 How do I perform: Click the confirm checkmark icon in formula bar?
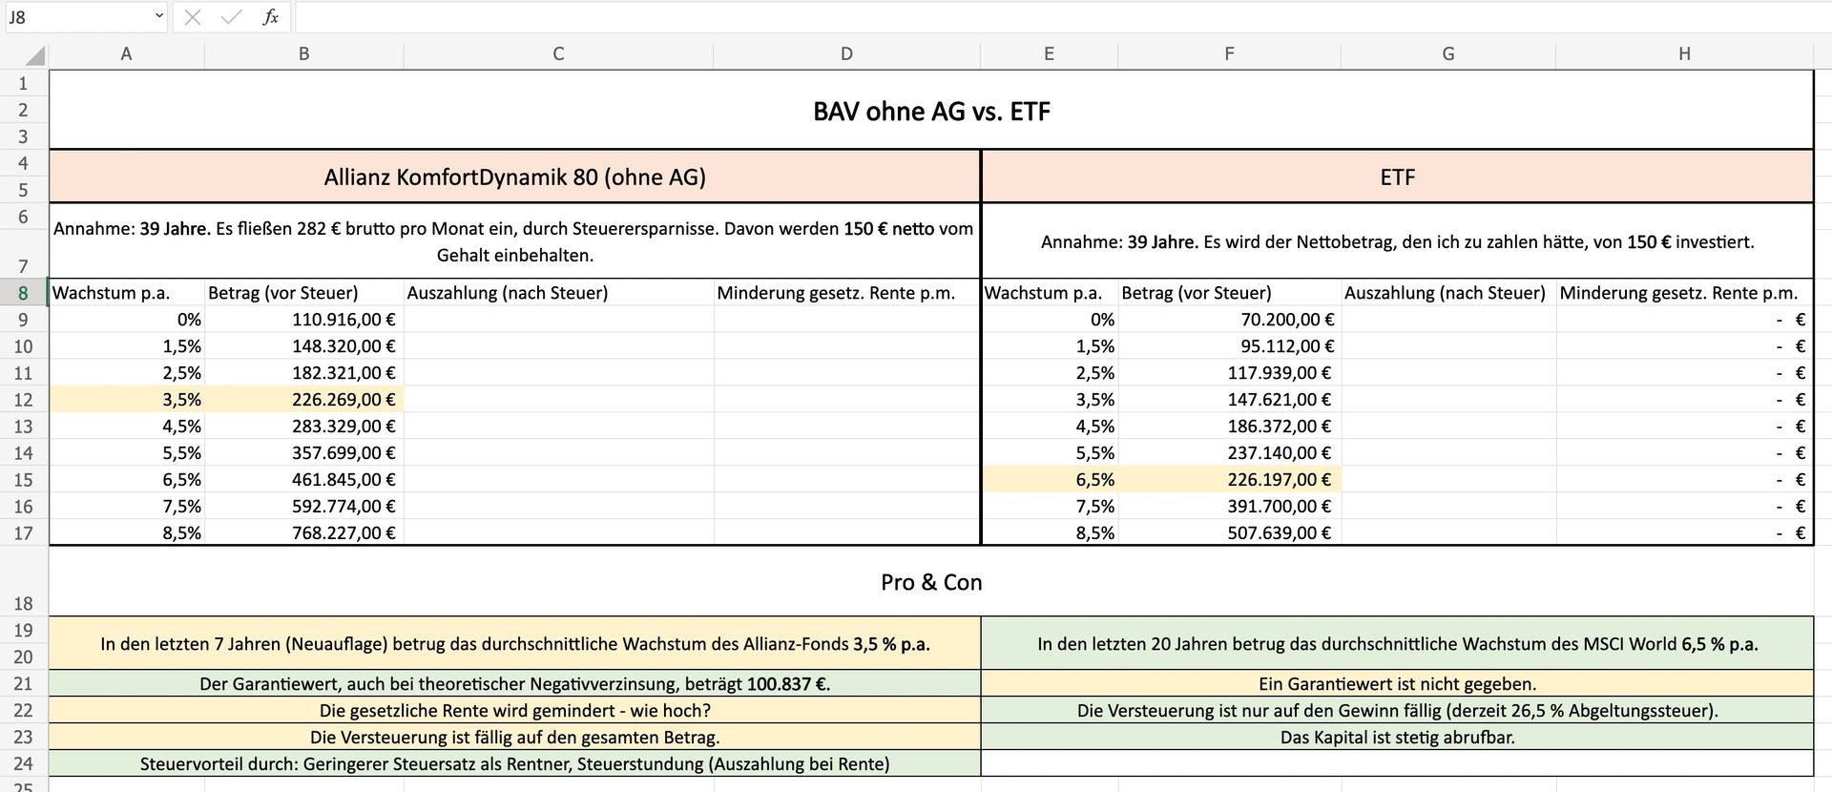(x=231, y=17)
